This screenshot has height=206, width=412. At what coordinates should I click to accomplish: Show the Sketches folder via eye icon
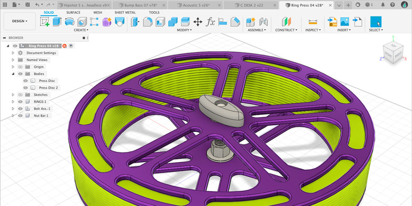(x=20, y=95)
